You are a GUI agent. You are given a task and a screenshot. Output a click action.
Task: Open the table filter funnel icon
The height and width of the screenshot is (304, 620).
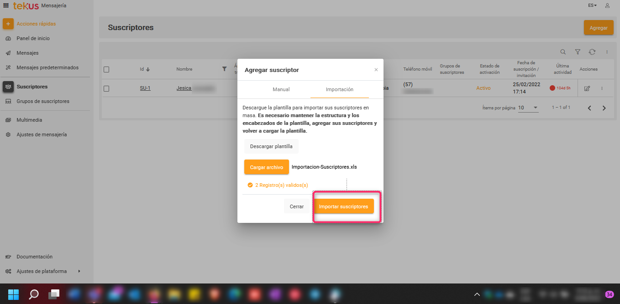coord(578,52)
